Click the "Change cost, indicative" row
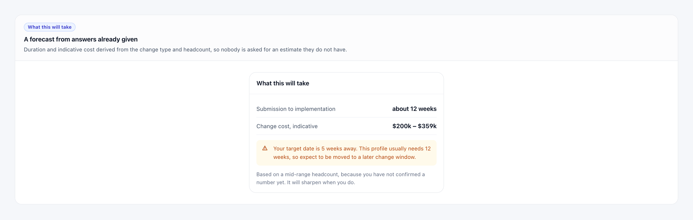The height and width of the screenshot is (220, 693). [346, 126]
